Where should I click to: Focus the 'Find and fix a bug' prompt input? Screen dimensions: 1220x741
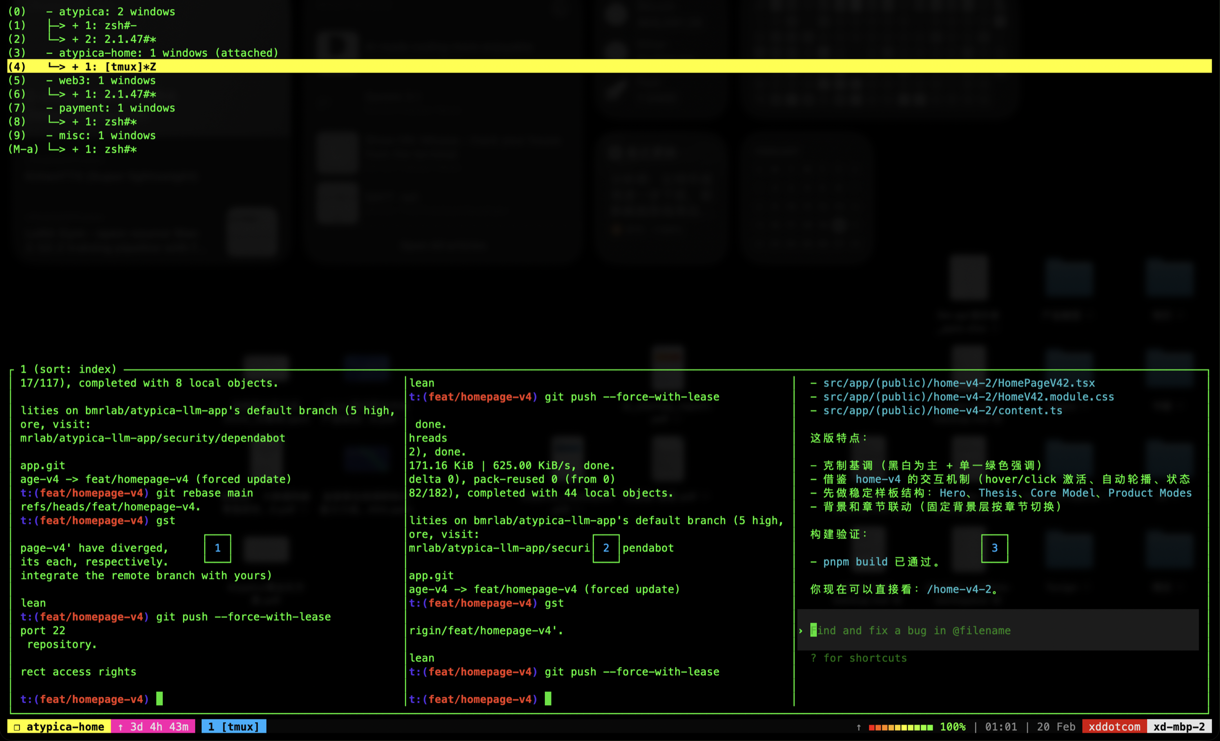click(911, 630)
